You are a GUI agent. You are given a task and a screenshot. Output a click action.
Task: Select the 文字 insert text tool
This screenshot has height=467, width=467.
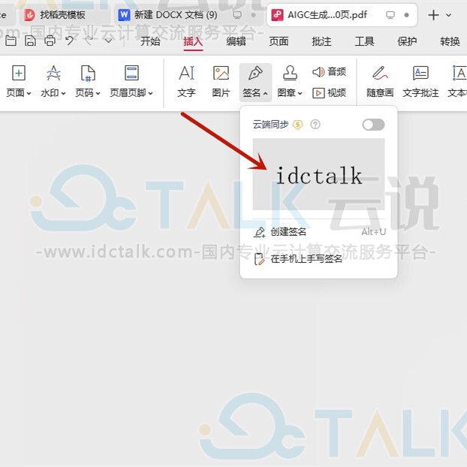[x=186, y=82]
